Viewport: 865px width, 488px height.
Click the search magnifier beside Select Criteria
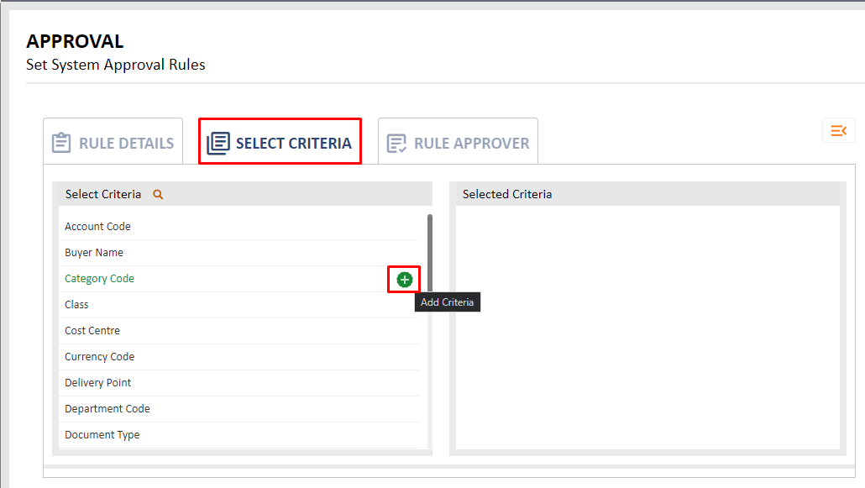point(158,194)
